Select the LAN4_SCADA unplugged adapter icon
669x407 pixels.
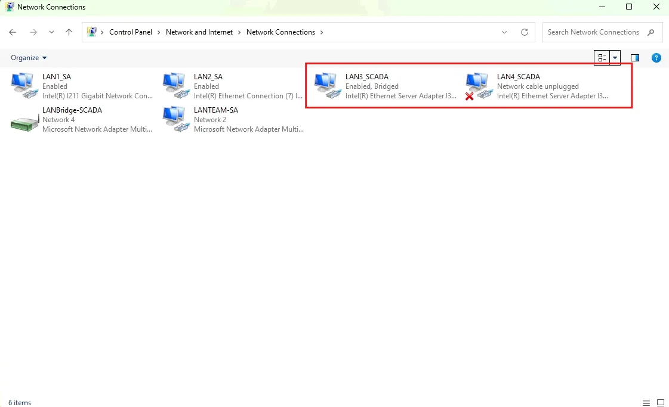click(479, 86)
